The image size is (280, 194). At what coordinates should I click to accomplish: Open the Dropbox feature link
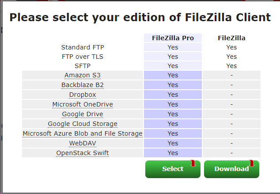(x=83, y=95)
